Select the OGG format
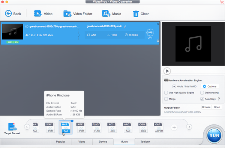This screenshot has height=148, width=225. (x=143, y=127)
